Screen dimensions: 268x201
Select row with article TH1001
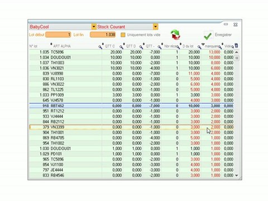[x=131, y=132]
